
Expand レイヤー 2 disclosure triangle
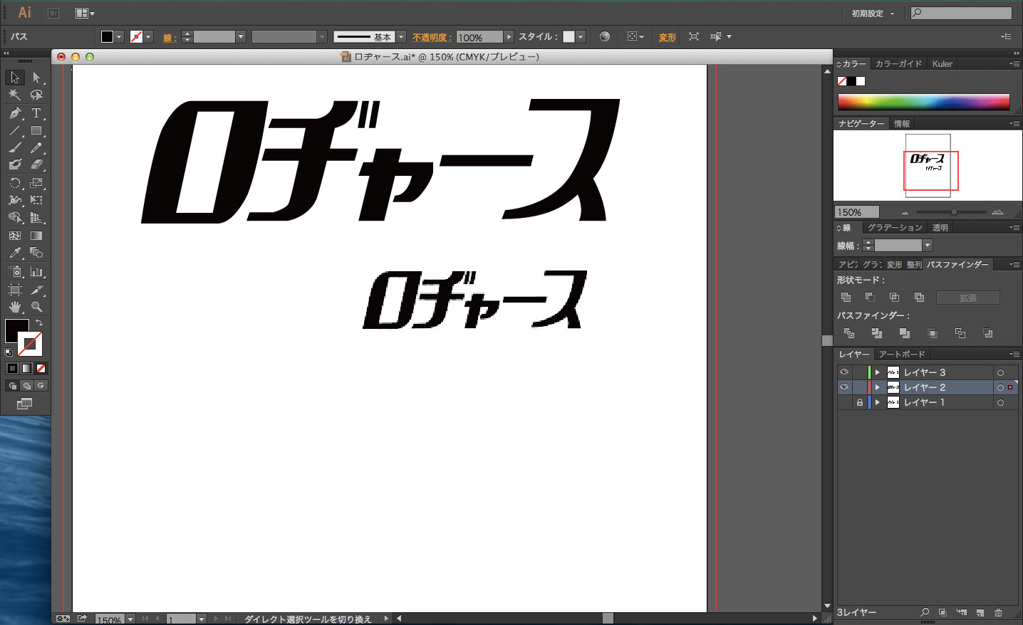coord(878,387)
